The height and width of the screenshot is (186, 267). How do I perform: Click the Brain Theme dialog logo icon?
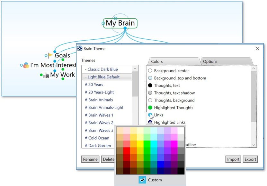click(80, 49)
